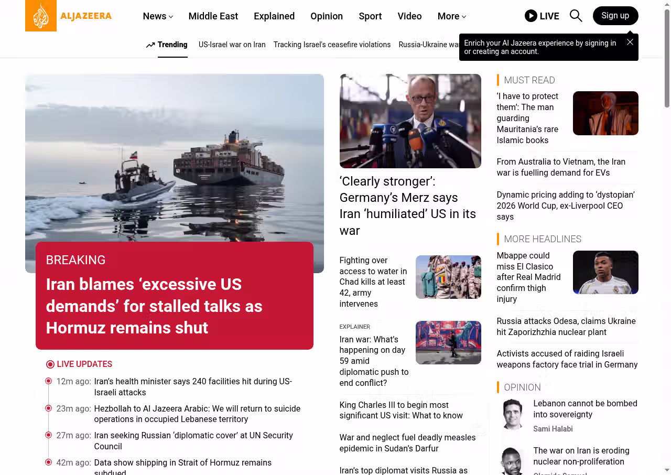Click the LIVE UPDATES red dot icon
671x475 pixels.
tap(50, 364)
